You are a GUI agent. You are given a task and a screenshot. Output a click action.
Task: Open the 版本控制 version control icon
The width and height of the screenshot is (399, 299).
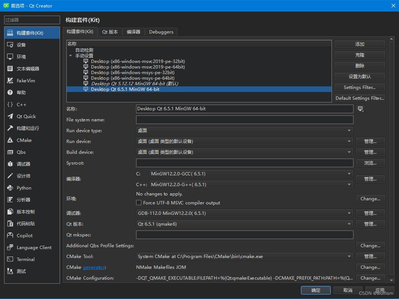coord(10,211)
